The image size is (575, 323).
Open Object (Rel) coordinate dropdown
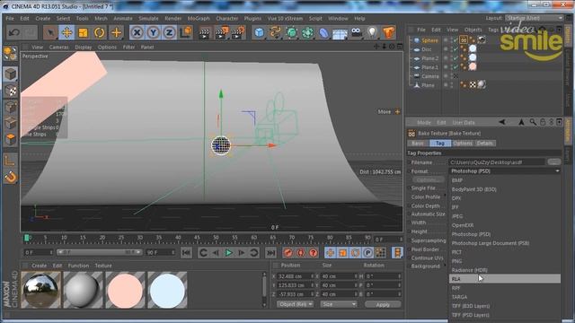pyautogui.click(x=295, y=304)
